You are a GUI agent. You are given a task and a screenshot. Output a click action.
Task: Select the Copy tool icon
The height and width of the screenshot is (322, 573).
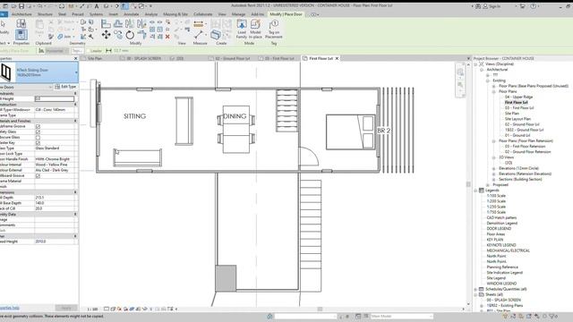click(x=118, y=35)
